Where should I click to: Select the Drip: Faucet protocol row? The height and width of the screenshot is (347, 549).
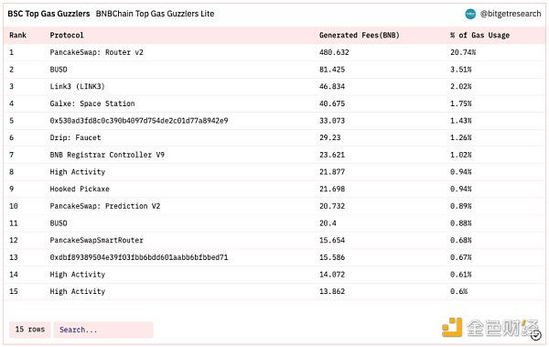274,137
